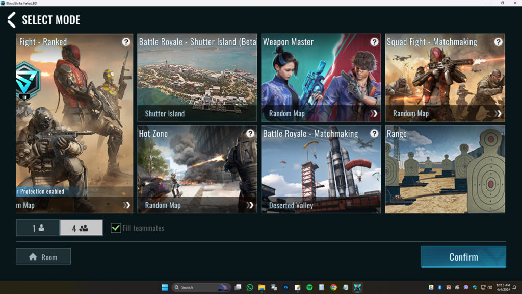The image size is (522, 294).
Task: Switch team size to 4 player squad
Action: (x=81, y=228)
